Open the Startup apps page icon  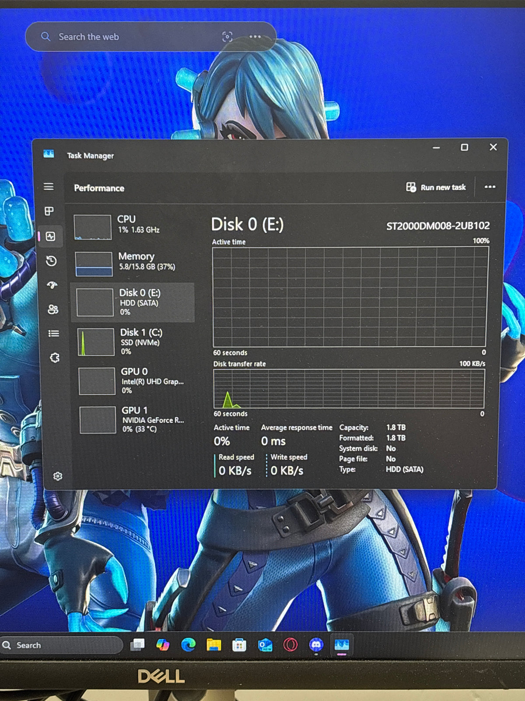[x=52, y=285]
